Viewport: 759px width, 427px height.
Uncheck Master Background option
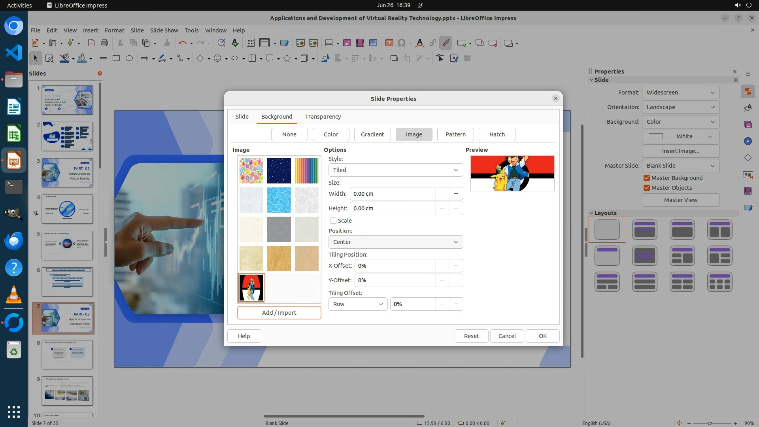pyautogui.click(x=647, y=178)
